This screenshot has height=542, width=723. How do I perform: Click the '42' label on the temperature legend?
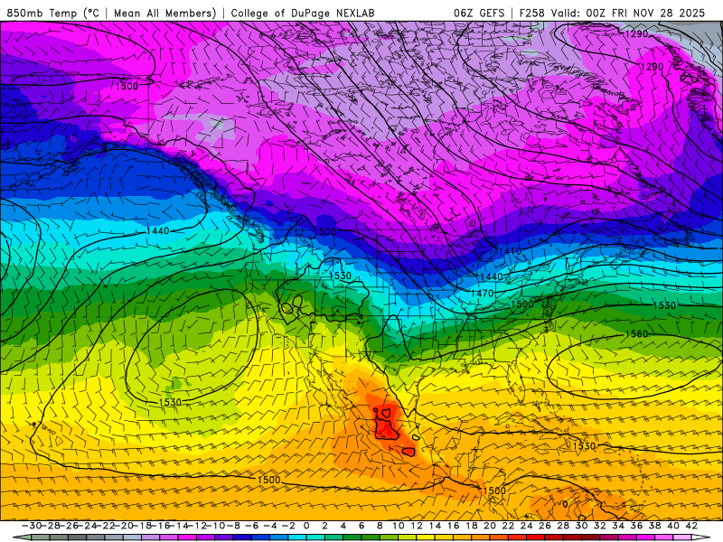click(690, 526)
